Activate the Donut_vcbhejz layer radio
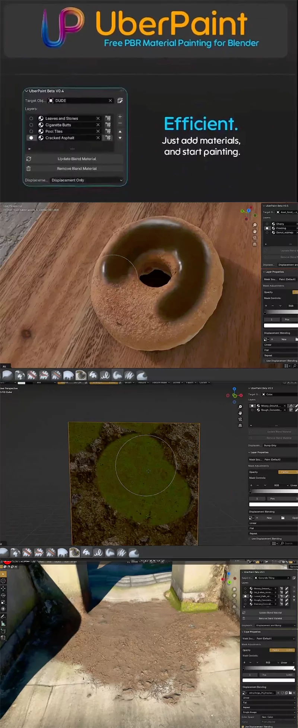The height and width of the screenshot is (728, 298). coord(267,232)
